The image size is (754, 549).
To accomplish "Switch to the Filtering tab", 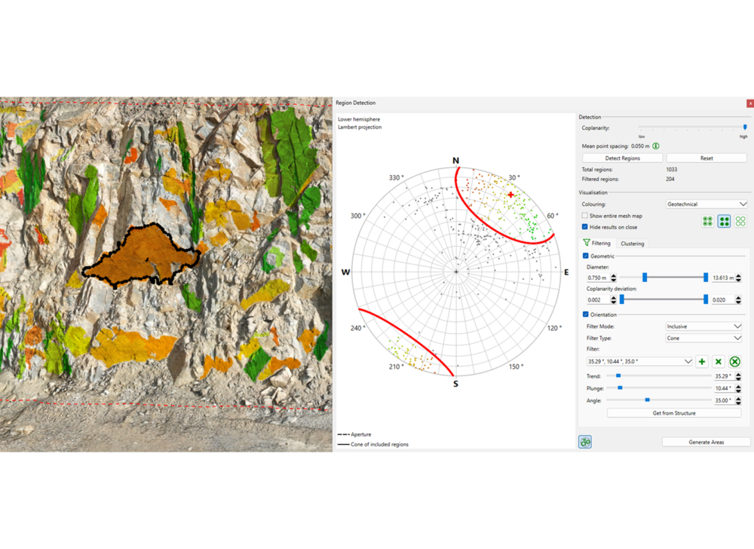I will tap(596, 244).
